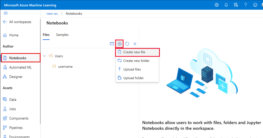
Task: Click the Pipelines icon
Action: pos(5,128)
